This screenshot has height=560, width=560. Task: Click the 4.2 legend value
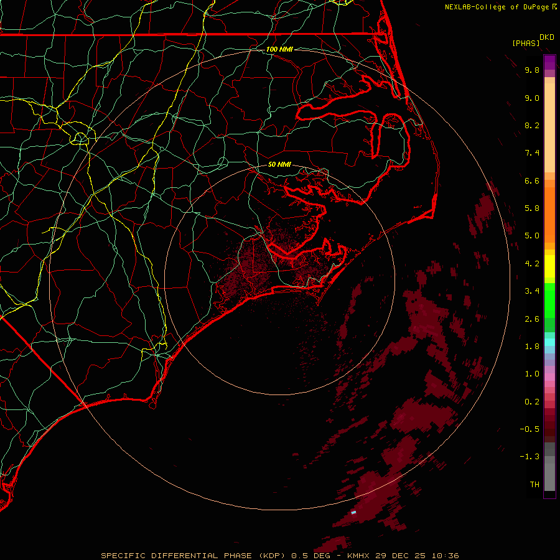(532, 264)
